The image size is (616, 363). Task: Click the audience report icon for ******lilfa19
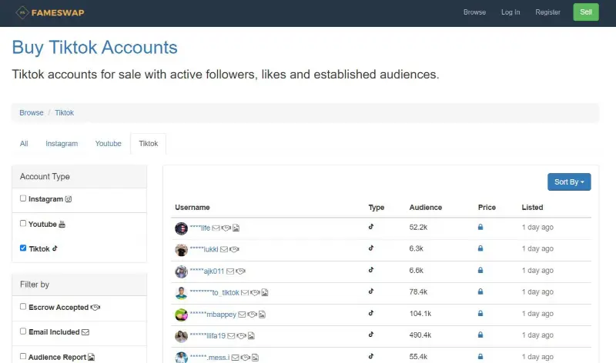click(251, 336)
